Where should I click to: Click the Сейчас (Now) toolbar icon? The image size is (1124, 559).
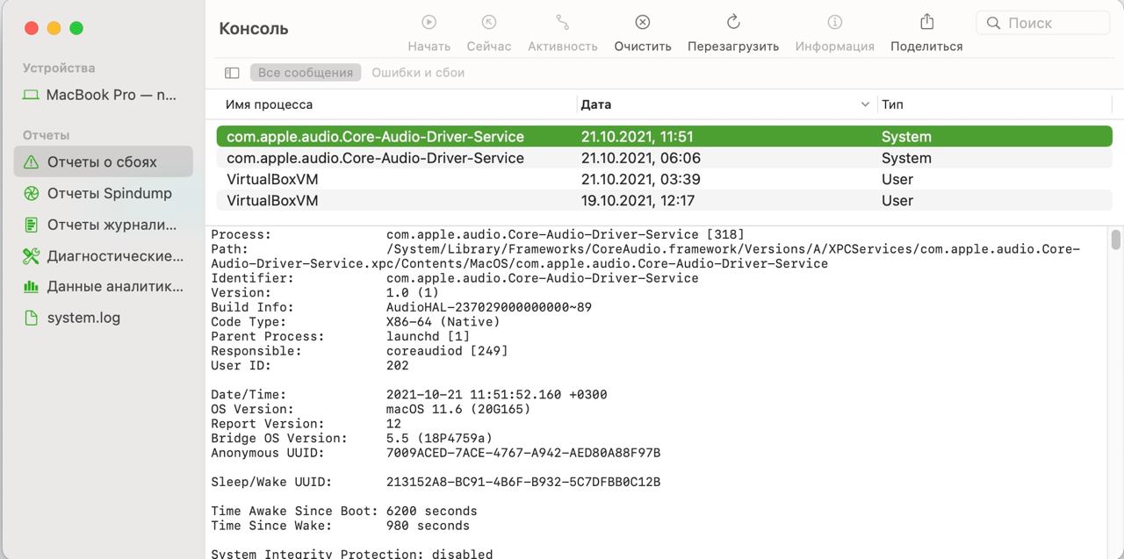click(x=489, y=22)
